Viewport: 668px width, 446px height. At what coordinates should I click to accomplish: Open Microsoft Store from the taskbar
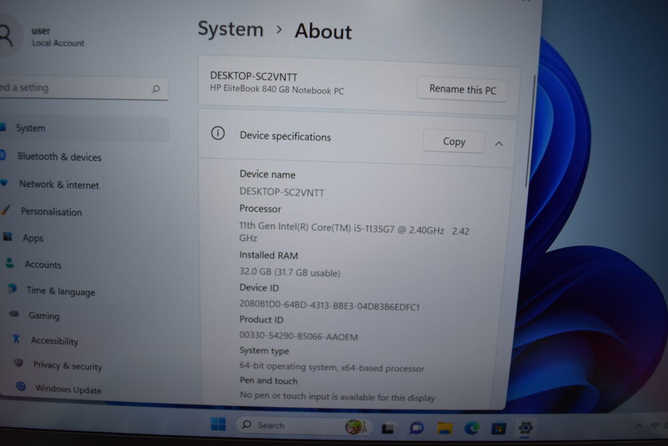pos(498,428)
